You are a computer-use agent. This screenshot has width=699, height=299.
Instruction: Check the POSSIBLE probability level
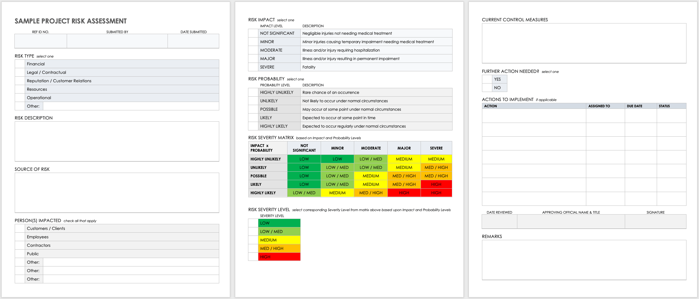pos(253,109)
